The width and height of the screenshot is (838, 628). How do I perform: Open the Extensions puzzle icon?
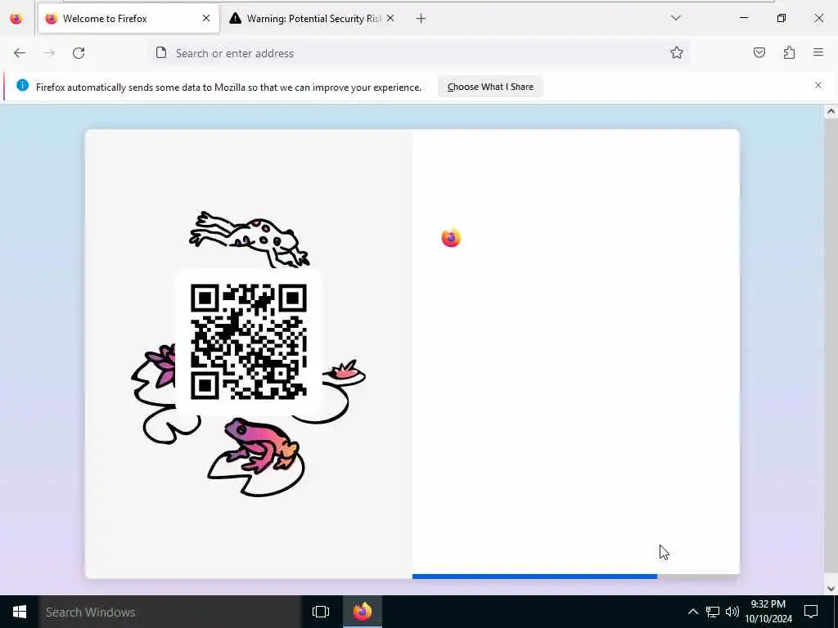[x=789, y=52]
